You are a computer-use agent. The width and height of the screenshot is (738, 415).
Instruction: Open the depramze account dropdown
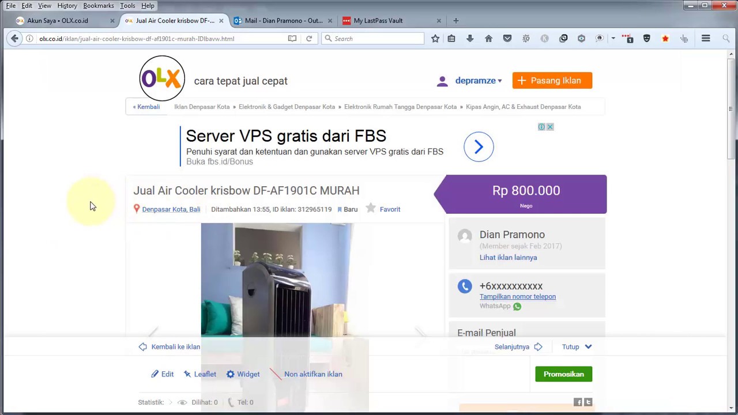tap(478, 81)
